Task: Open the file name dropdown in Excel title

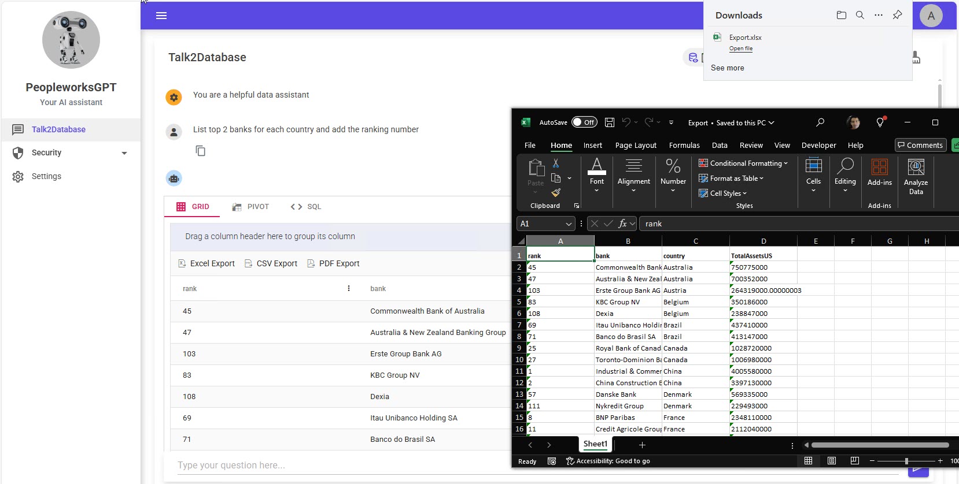Action: pyautogui.click(x=771, y=122)
